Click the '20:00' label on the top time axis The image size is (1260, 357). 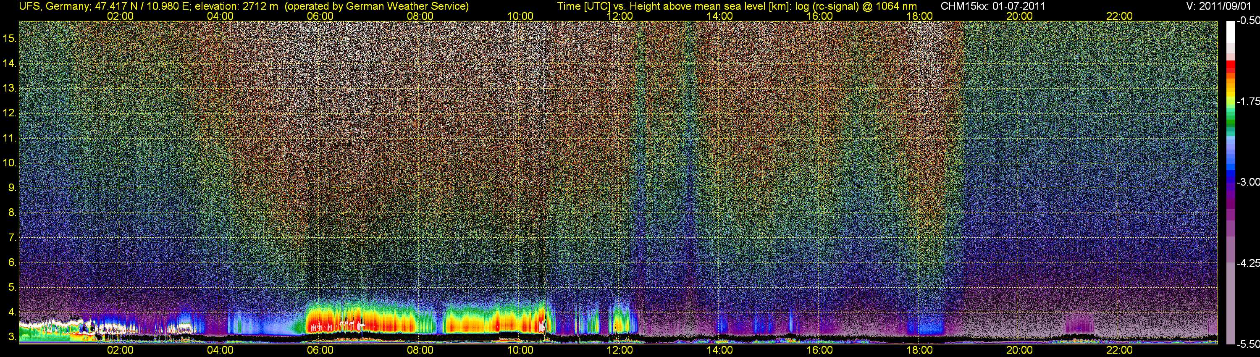point(1019,16)
